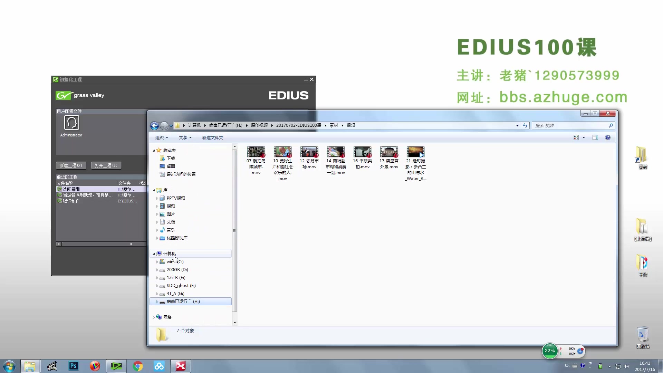Select recent project 当城管遇到武增 in EDIUS
This screenshot has height=373, width=663.
101,195
